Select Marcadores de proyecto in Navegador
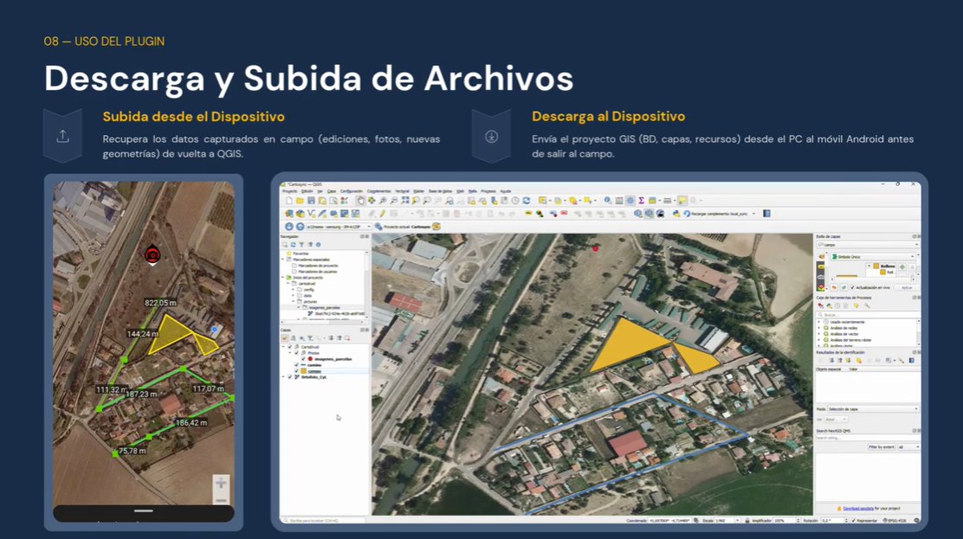 click(x=318, y=266)
